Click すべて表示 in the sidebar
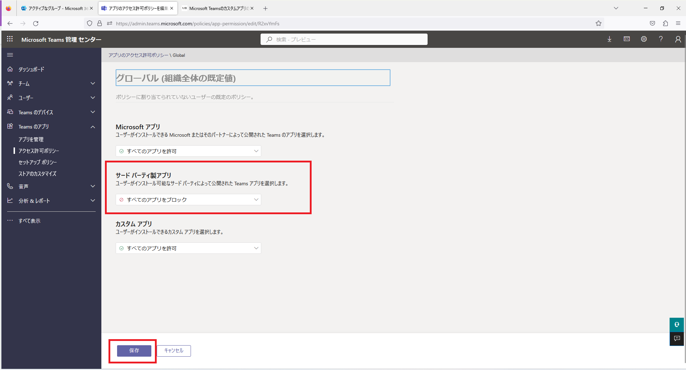Image resolution: width=686 pixels, height=372 pixels. (x=30, y=221)
